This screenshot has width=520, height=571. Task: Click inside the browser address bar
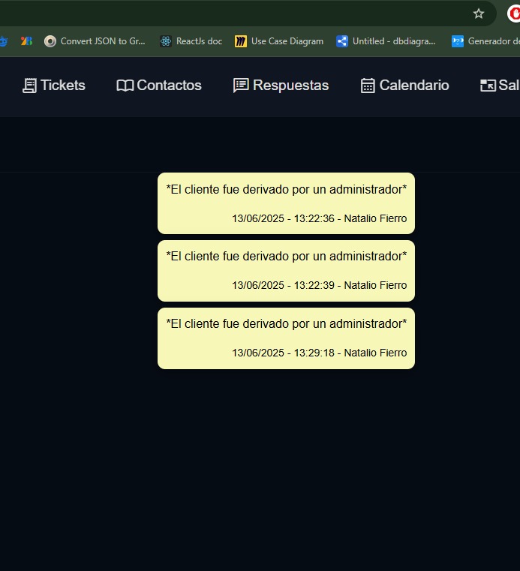(225, 14)
